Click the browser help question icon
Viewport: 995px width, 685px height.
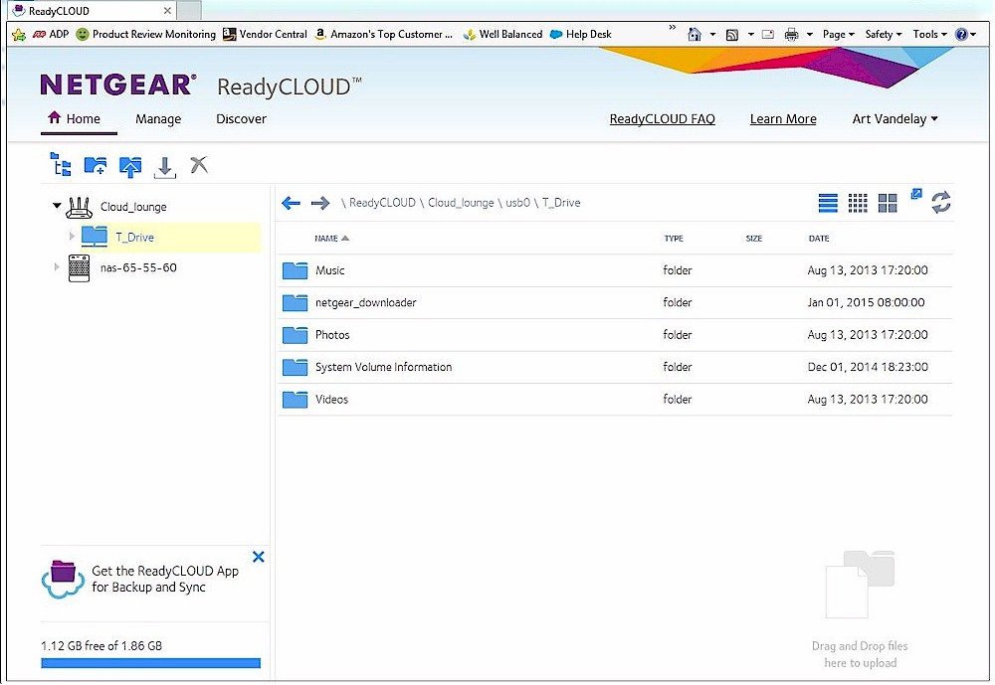point(961,34)
